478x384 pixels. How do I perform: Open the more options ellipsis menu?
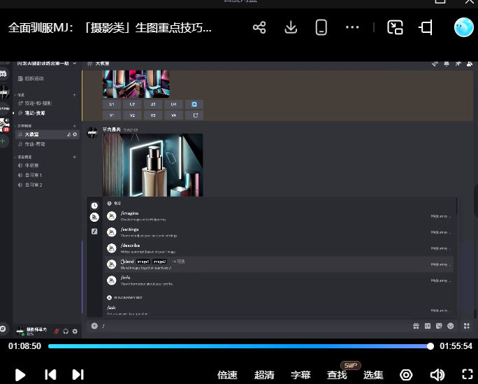point(352,28)
